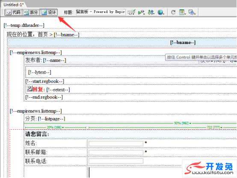Open the check browser compatibility icon
Screen dimensions: 237x178
click(x=131, y=12)
